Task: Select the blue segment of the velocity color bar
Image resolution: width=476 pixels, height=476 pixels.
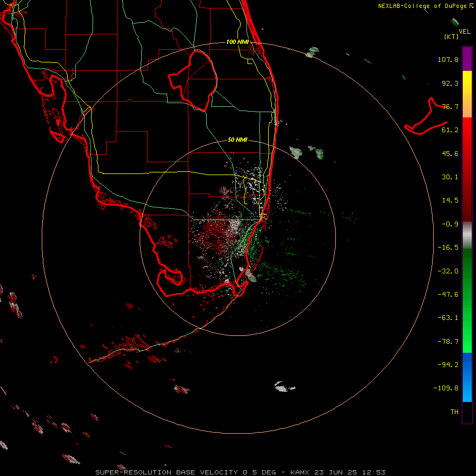Action: coord(467,377)
